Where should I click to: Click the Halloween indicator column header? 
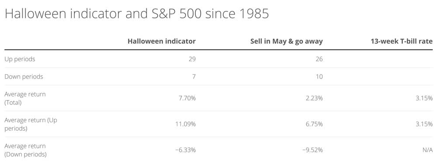[x=162, y=41]
